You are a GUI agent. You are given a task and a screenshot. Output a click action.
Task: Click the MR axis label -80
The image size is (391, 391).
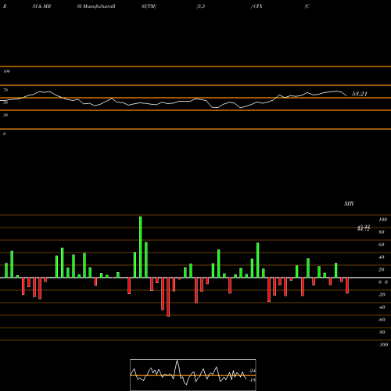(x=382, y=332)
